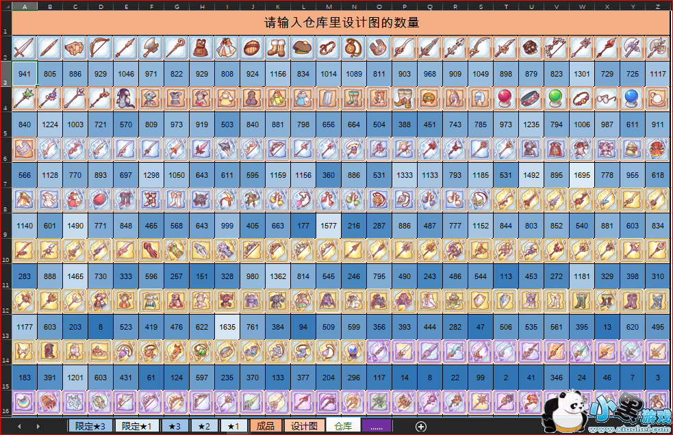Switch to the 限定★1 sheet tab

136,426
